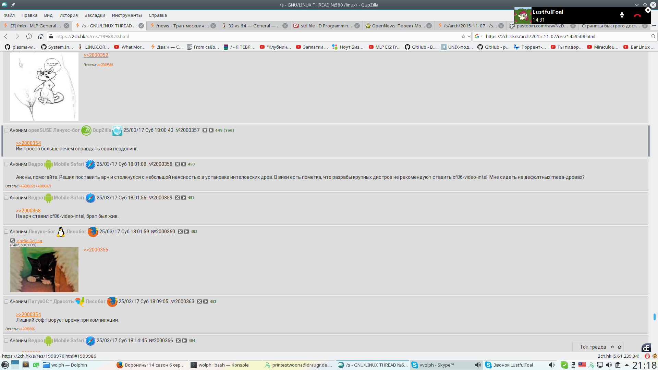
Task: Hang up the LustfulFoal call
Action: coord(637,15)
